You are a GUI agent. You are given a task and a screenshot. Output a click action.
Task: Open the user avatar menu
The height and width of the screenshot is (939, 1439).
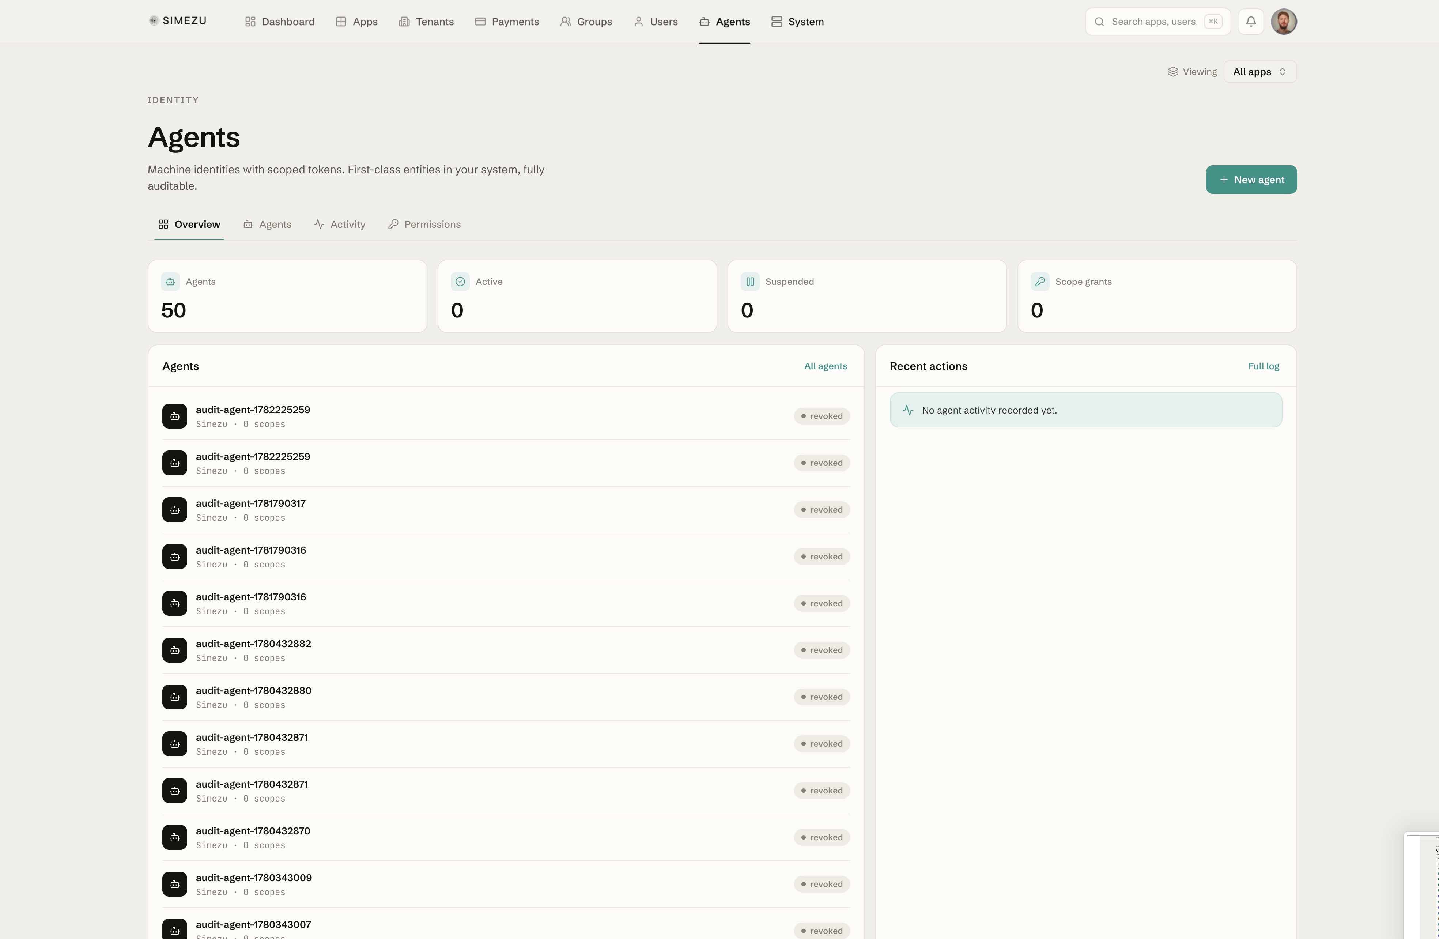1284,22
